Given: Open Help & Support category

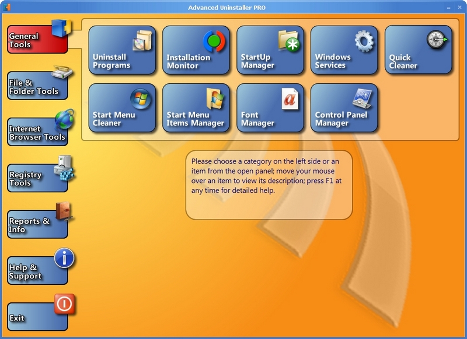Looking at the screenshot, I should 37,270.
